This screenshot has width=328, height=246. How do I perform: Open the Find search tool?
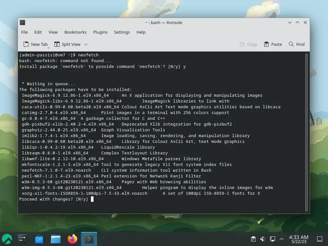tap(297, 44)
